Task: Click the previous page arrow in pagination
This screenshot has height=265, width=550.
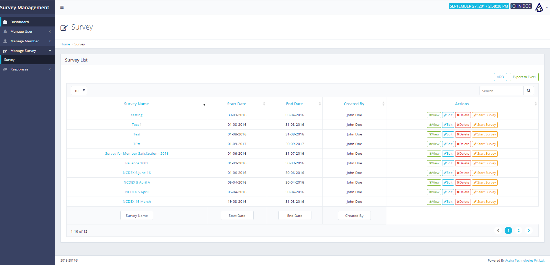Action: click(x=498, y=231)
